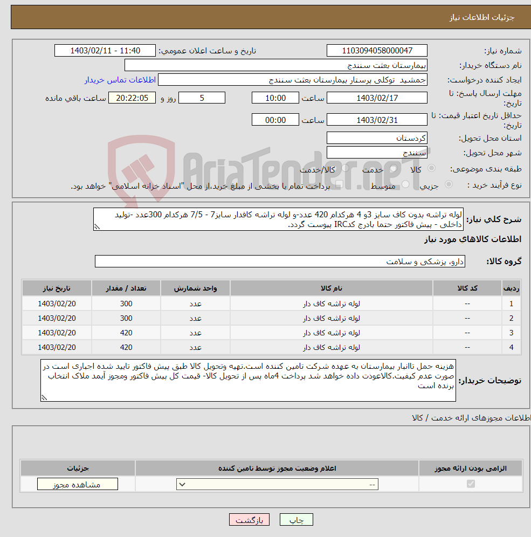Click the general description text area
Screen dimensions: 531x537
(x=278, y=219)
